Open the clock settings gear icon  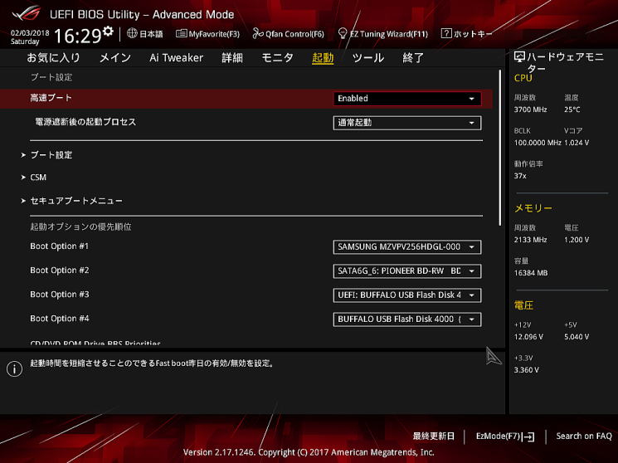coord(108,32)
